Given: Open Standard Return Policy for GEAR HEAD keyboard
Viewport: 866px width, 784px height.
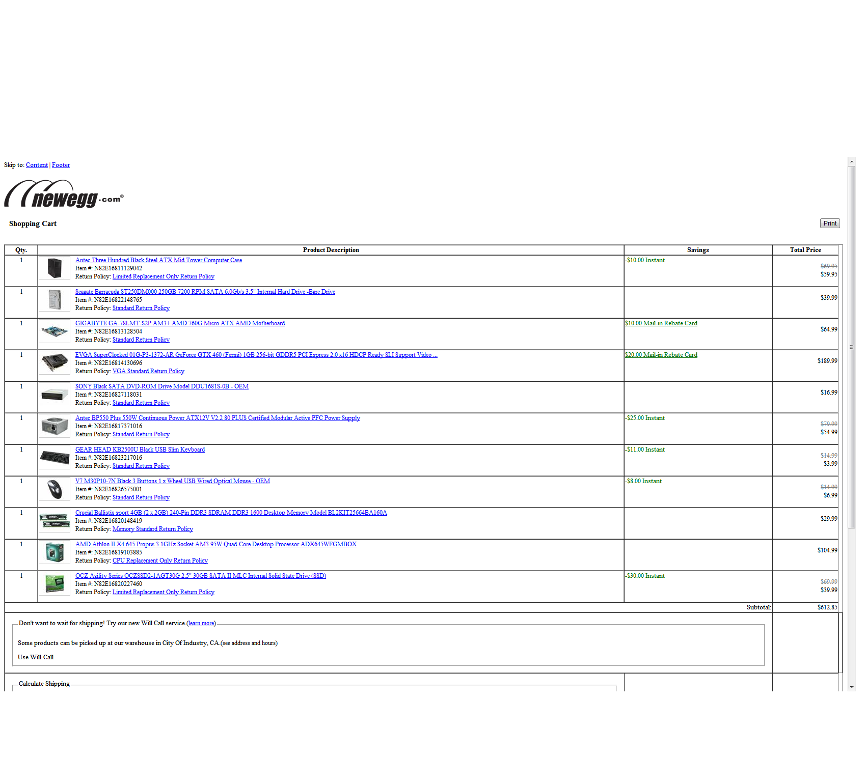Looking at the screenshot, I should (x=141, y=466).
